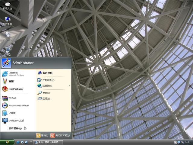Expand the quick launch overflow chevron
This screenshot has width=193, height=145.
(x=31, y=141)
